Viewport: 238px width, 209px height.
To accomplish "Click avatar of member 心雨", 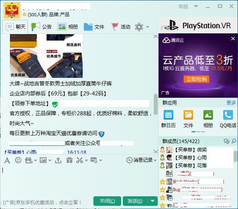I will [169, 158].
